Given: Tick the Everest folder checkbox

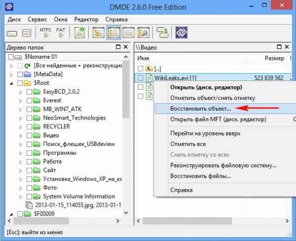Looking at the screenshot, I should 29,101.
